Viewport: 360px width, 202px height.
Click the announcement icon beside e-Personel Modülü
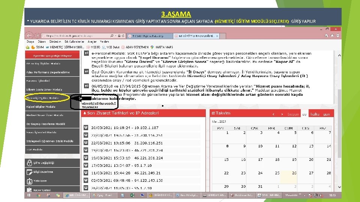pos(86,53)
